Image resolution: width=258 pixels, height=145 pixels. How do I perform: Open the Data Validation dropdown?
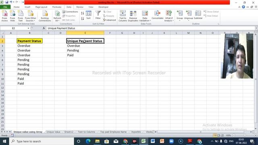[x=145, y=16]
